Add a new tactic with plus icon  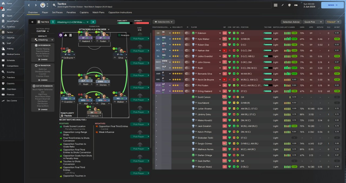(x=93, y=22)
